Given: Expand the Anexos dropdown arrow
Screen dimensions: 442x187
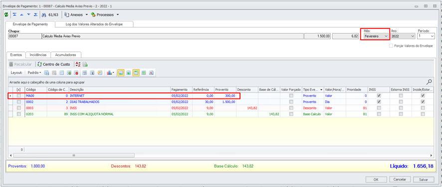Looking at the screenshot, I should click(86, 14).
